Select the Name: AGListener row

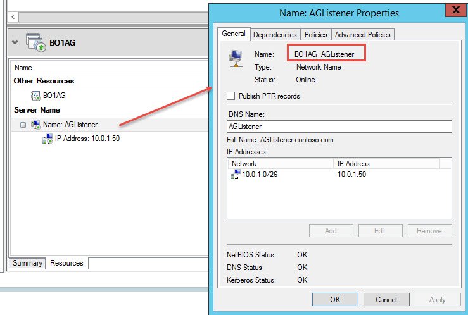coord(110,125)
